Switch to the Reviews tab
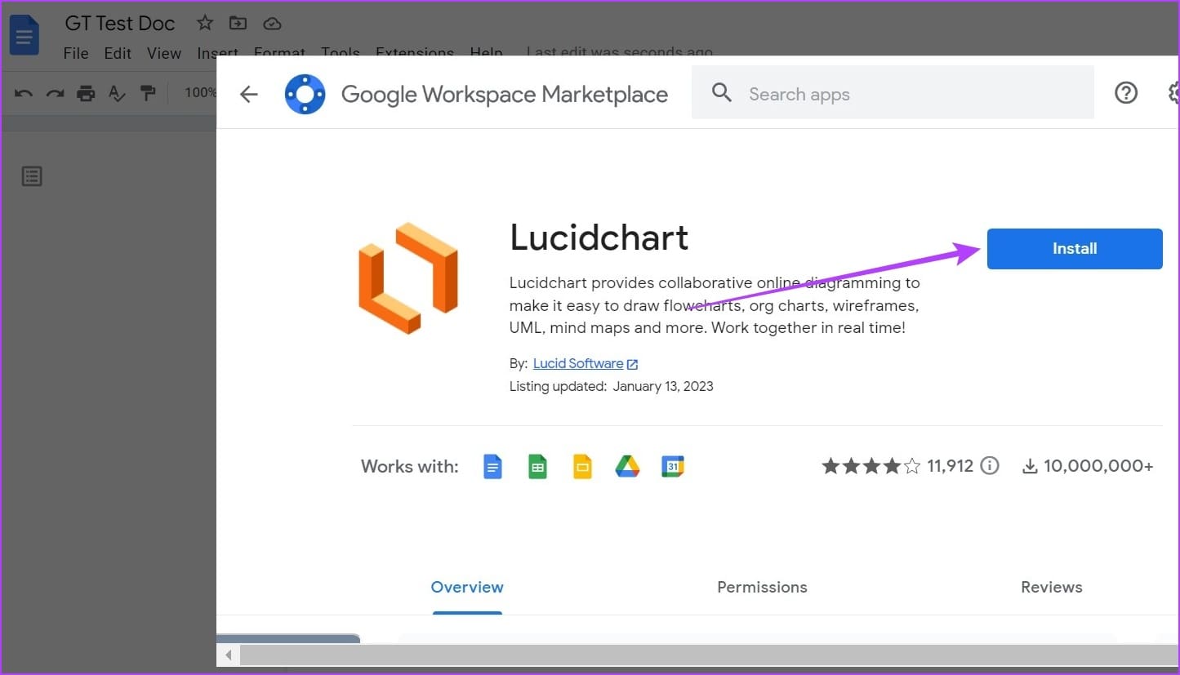The height and width of the screenshot is (675, 1180). [1052, 587]
